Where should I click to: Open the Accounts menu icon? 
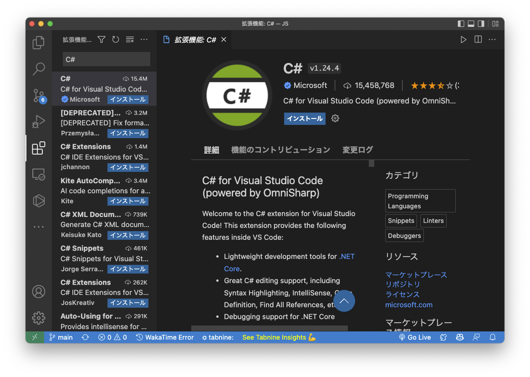[x=39, y=291]
